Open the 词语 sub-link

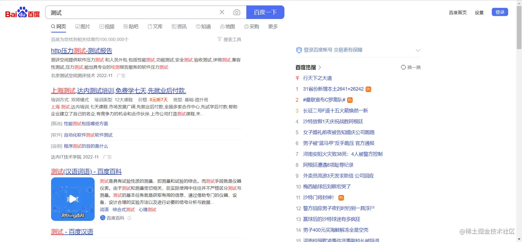tap(104, 210)
